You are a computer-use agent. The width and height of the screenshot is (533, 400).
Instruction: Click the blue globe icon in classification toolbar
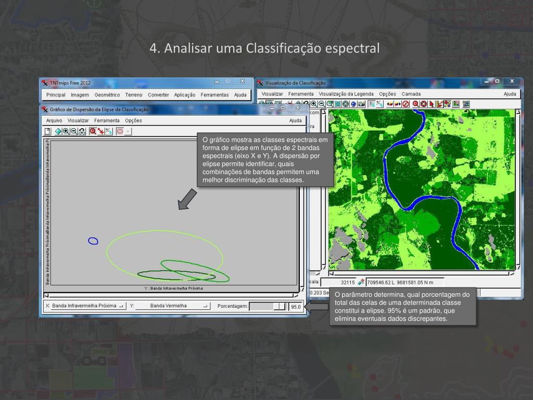coord(353,104)
